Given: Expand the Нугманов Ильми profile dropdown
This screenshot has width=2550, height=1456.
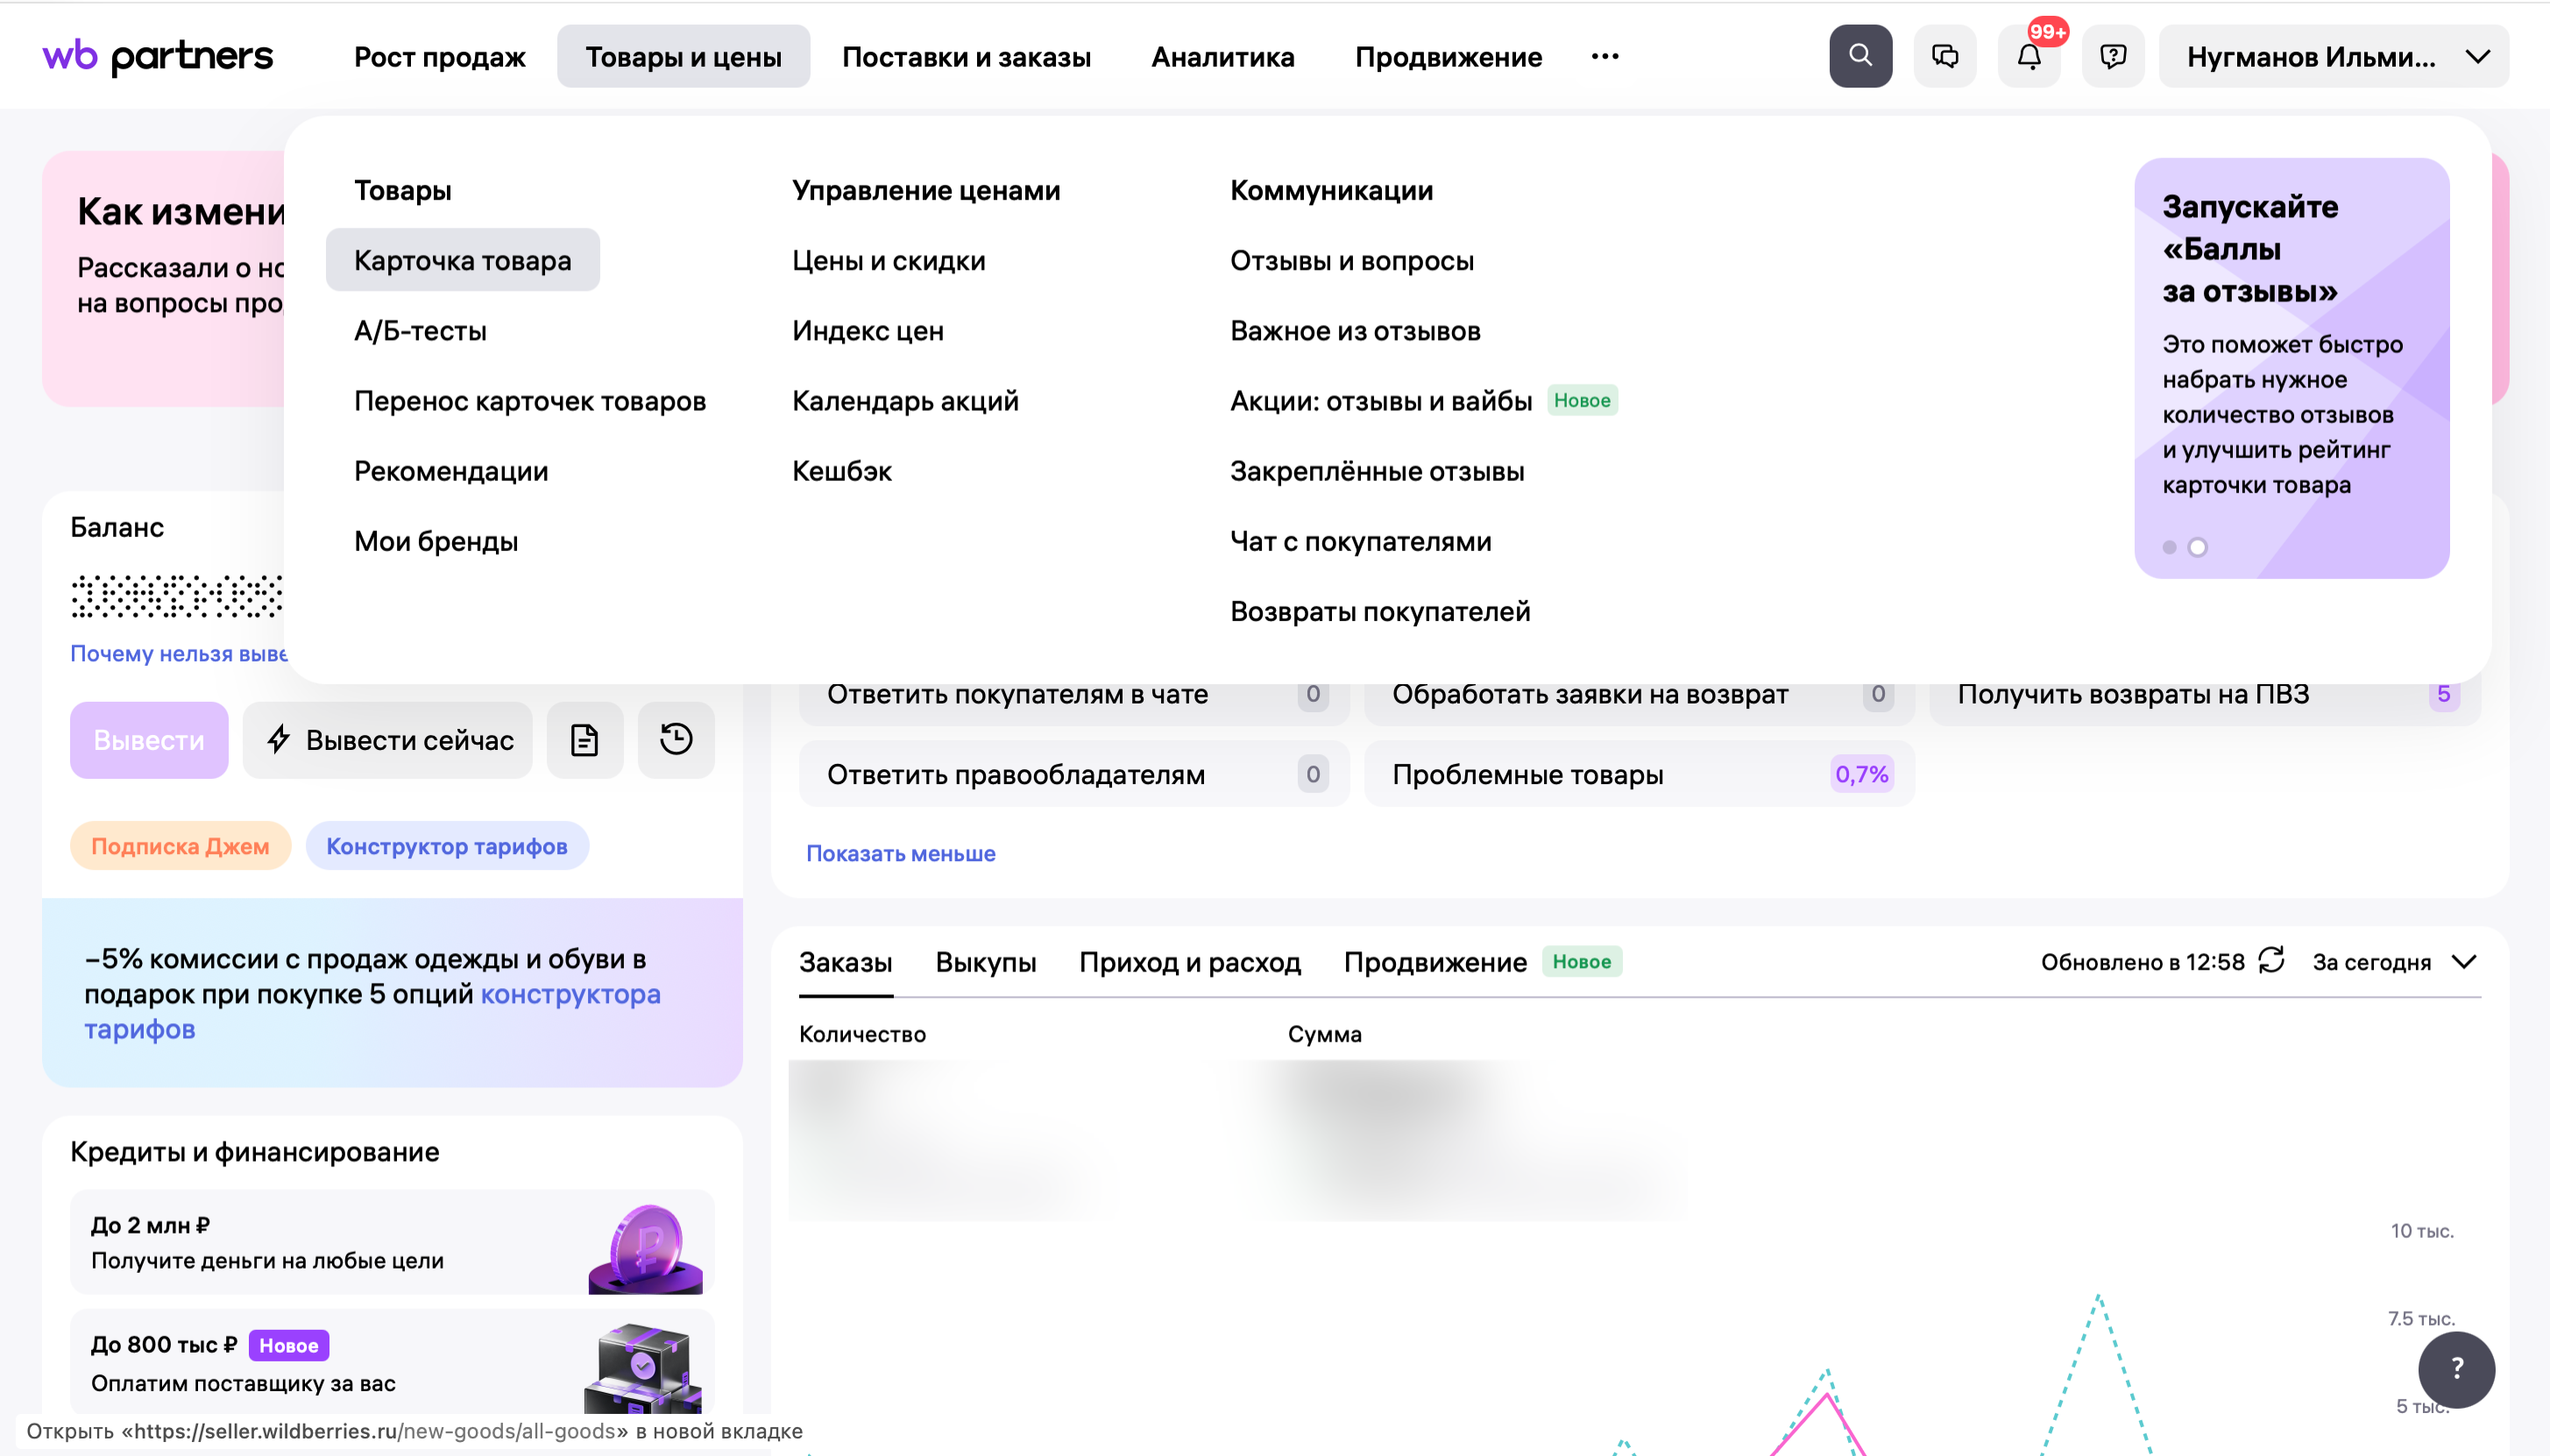Looking at the screenshot, I should (x=2333, y=56).
